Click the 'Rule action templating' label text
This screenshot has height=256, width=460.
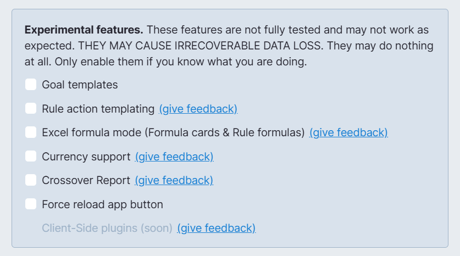[98, 109]
